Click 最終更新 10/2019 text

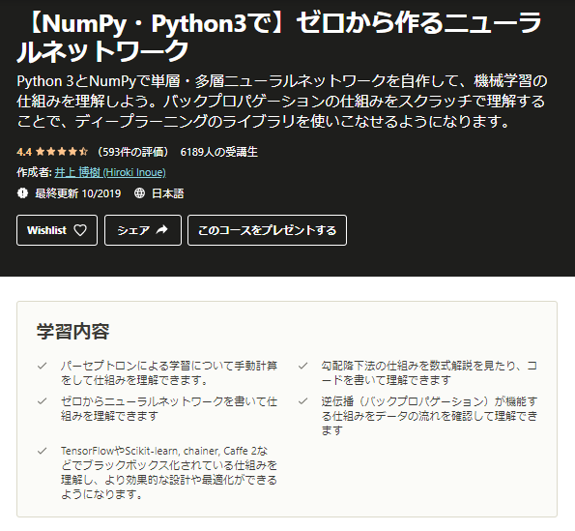[x=77, y=193]
